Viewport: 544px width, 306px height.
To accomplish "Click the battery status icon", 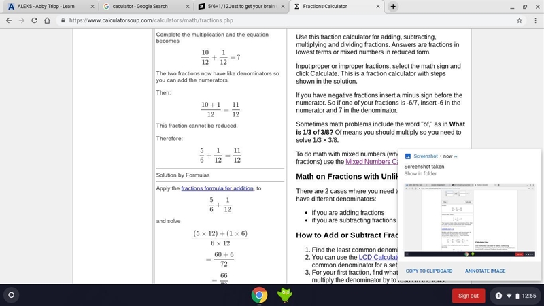I will (x=517, y=296).
